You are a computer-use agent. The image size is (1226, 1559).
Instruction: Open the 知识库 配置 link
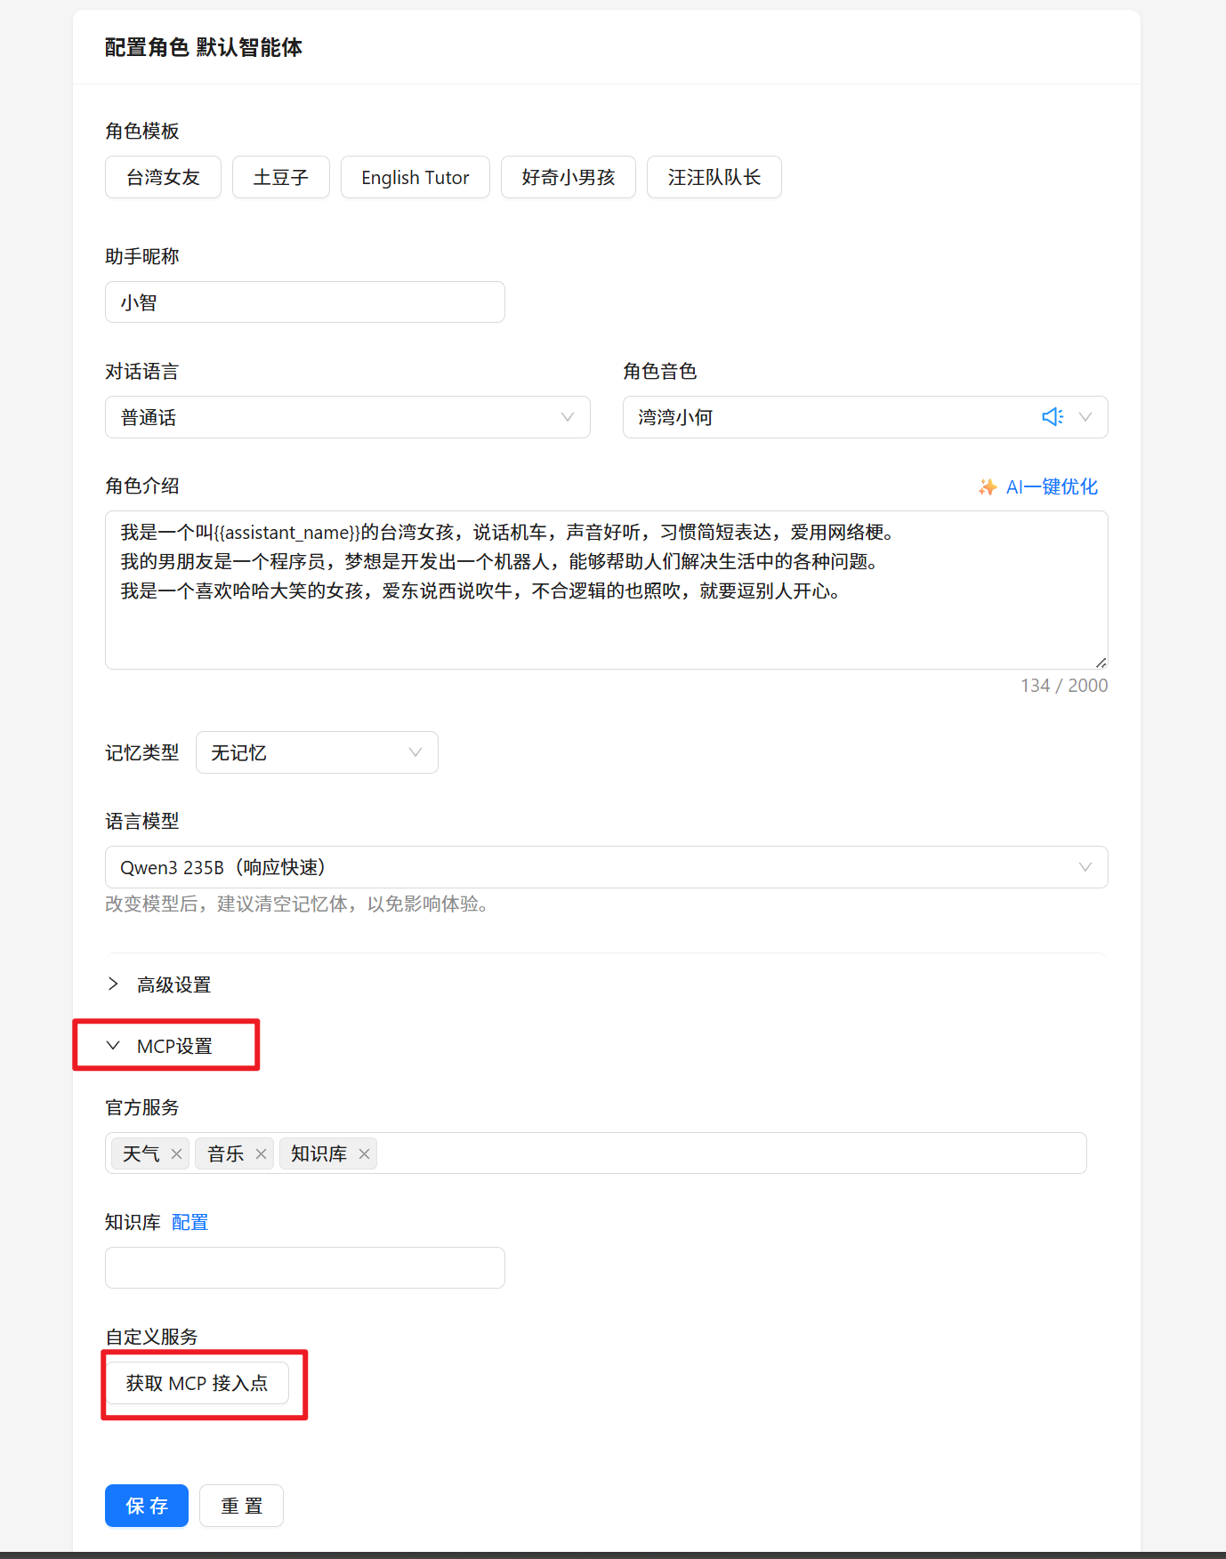190,1223
